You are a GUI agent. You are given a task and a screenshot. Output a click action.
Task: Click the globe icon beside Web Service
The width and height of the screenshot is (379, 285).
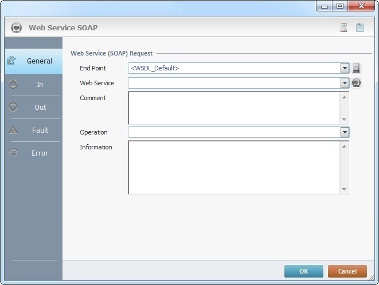point(356,83)
